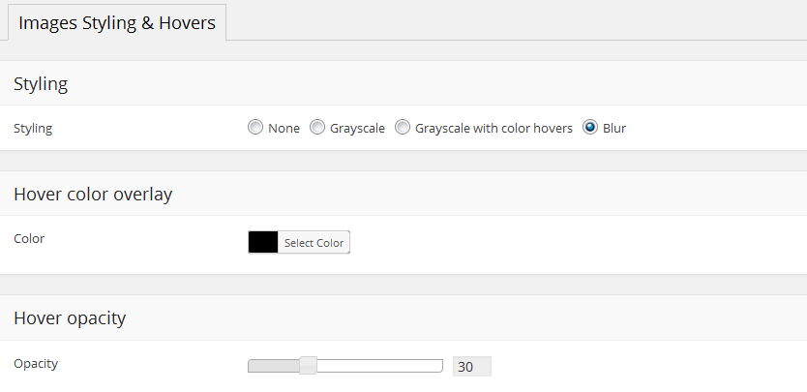Select the None styling radio button

click(255, 128)
